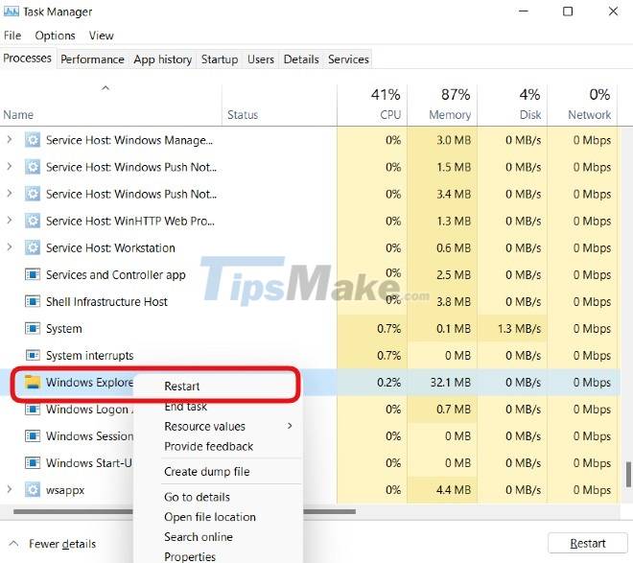Click the gear icon of Service Host: Windows Manage…
The width and height of the screenshot is (633, 563).
coord(33,140)
